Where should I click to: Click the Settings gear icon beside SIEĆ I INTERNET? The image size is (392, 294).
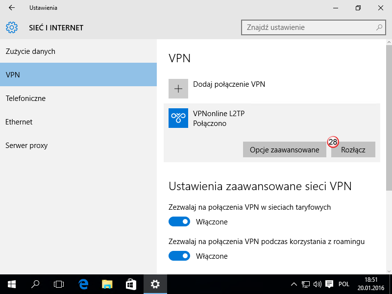point(12,27)
